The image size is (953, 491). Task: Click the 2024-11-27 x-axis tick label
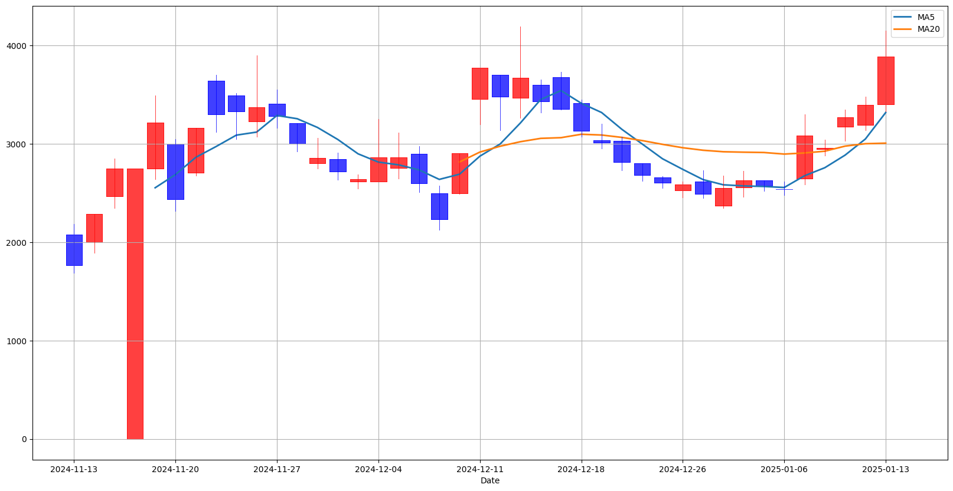click(x=277, y=469)
